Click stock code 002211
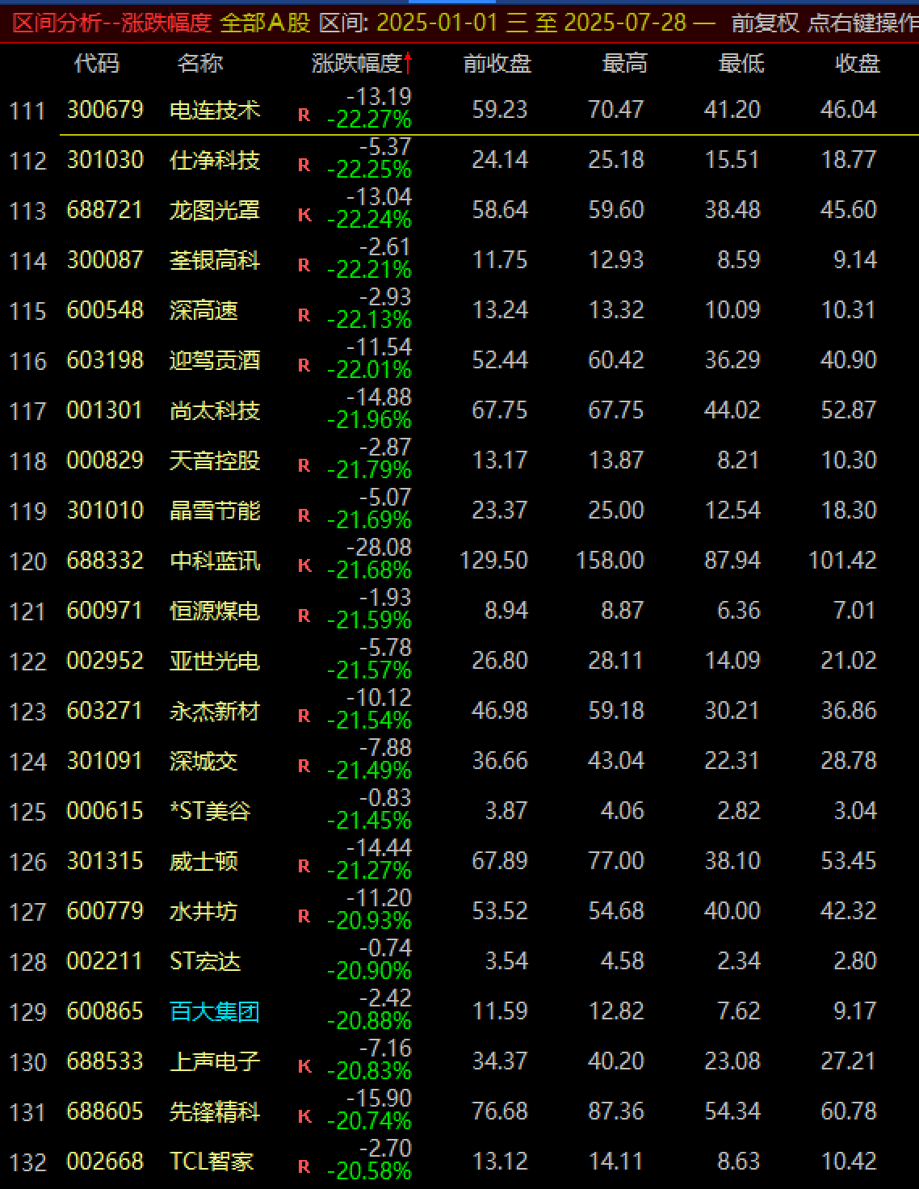The height and width of the screenshot is (1189, 919). click(x=105, y=960)
